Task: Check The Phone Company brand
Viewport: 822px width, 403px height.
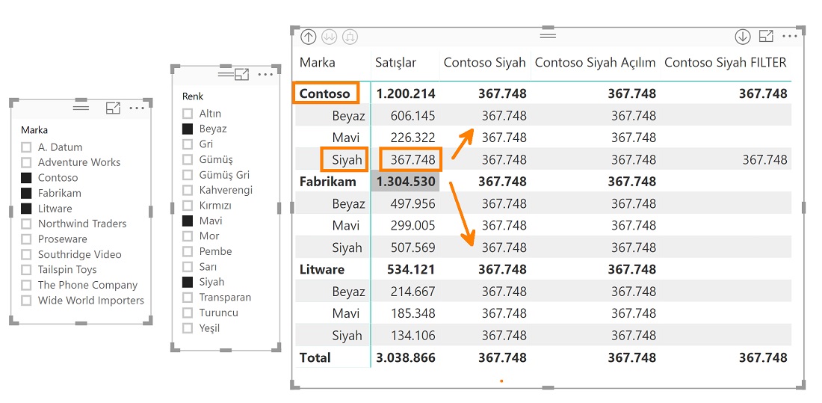Action: pos(26,286)
